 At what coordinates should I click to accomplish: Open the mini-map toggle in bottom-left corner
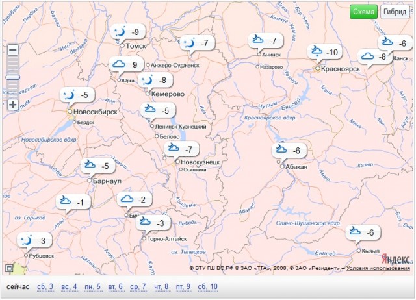[9, 268]
